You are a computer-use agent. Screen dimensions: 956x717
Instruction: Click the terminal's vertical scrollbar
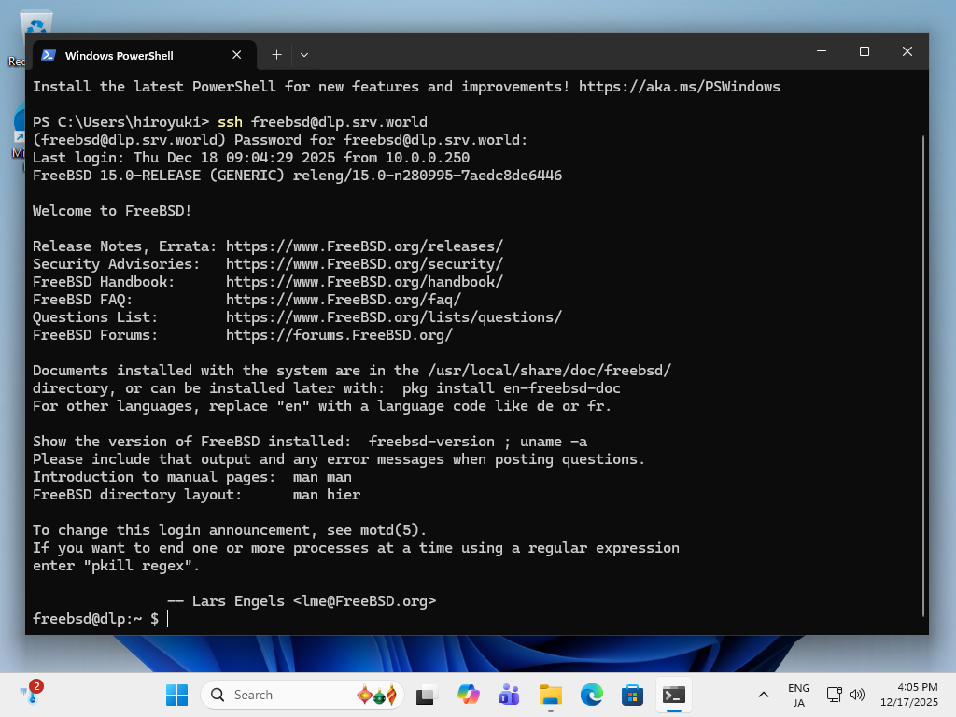pos(923,373)
